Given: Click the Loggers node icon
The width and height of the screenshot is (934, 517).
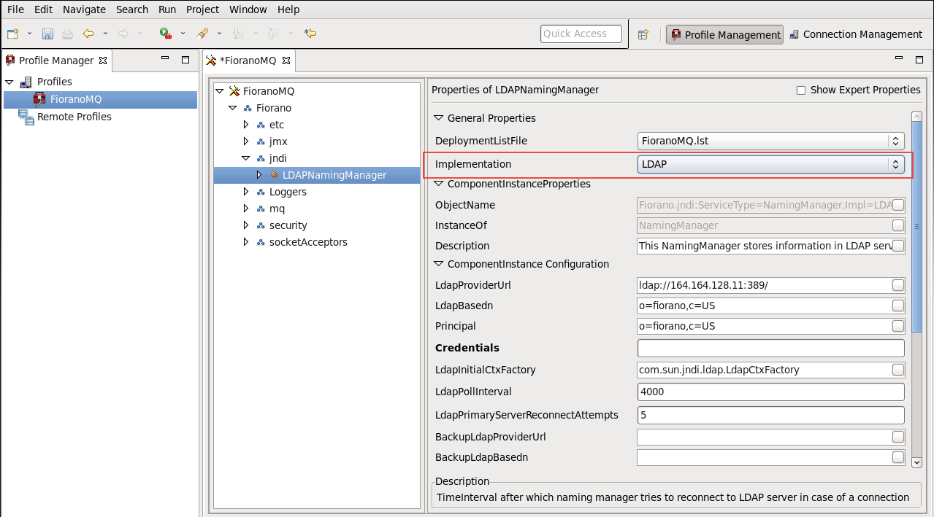Looking at the screenshot, I should (261, 192).
